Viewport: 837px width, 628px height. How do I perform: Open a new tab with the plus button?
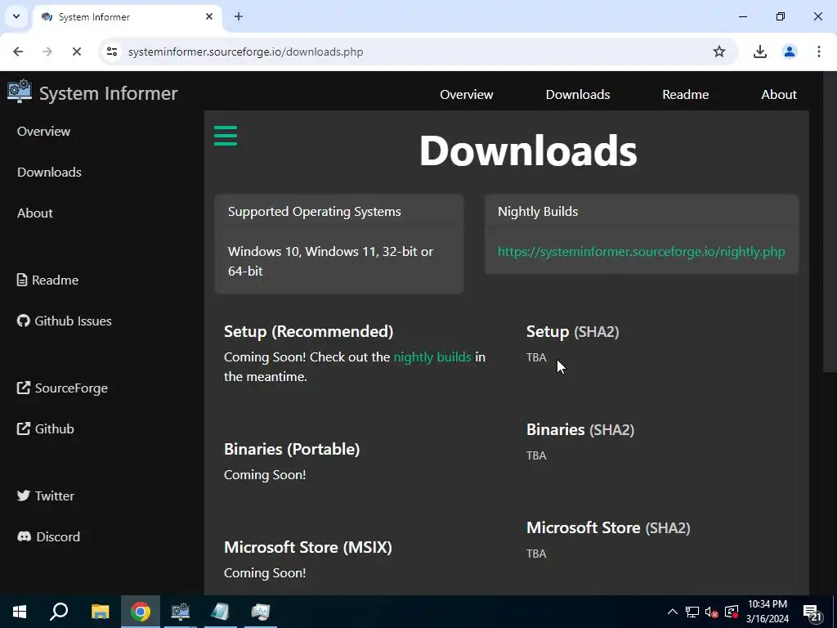pyautogui.click(x=239, y=16)
